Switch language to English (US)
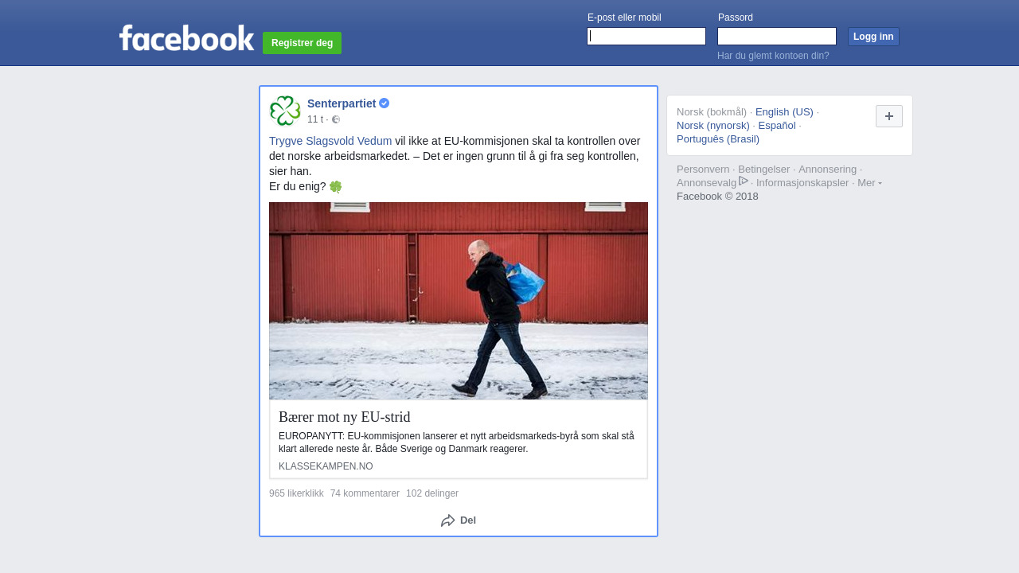The image size is (1019, 573). click(x=784, y=112)
